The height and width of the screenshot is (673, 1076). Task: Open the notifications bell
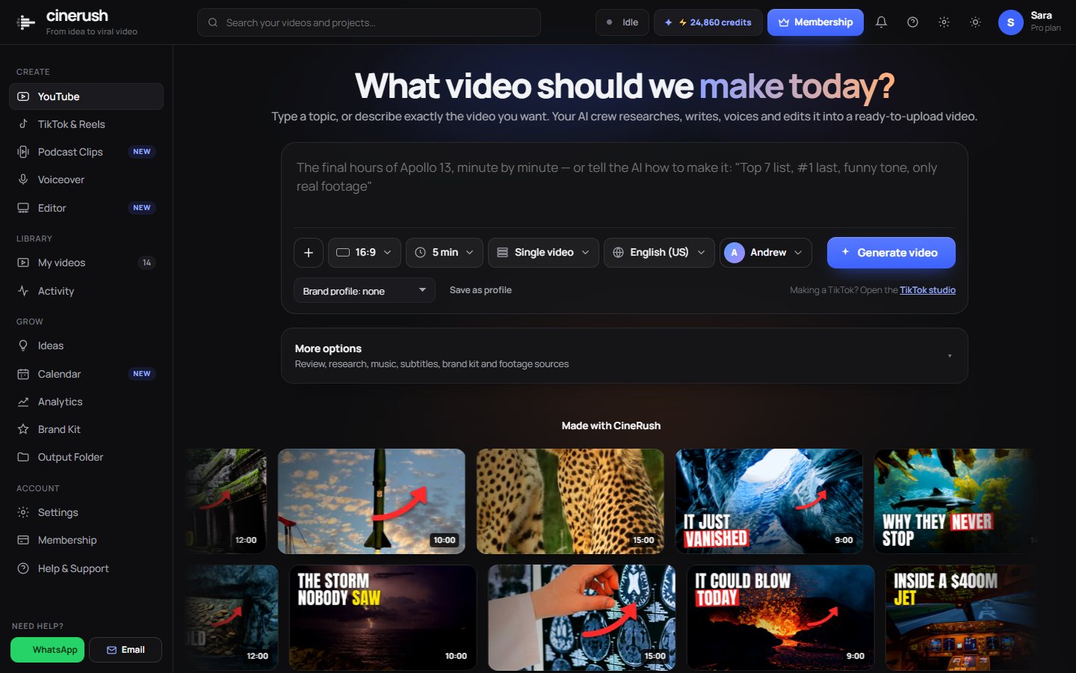pyautogui.click(x=881, y=22)
